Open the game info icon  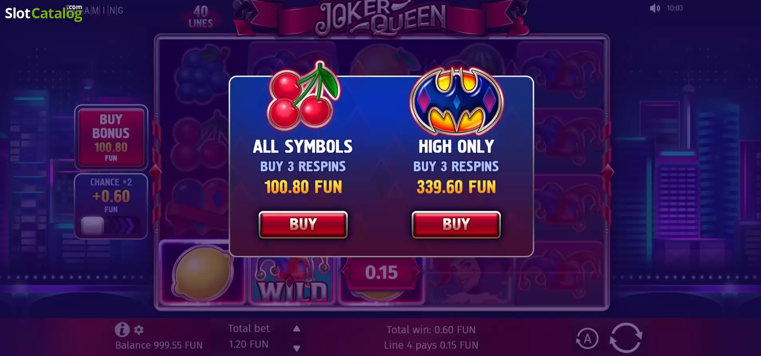click(x=122, y=330)
